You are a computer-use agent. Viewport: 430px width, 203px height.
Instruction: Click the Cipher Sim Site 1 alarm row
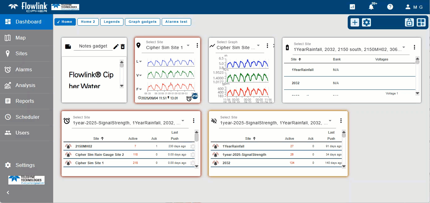click(89, 163)
